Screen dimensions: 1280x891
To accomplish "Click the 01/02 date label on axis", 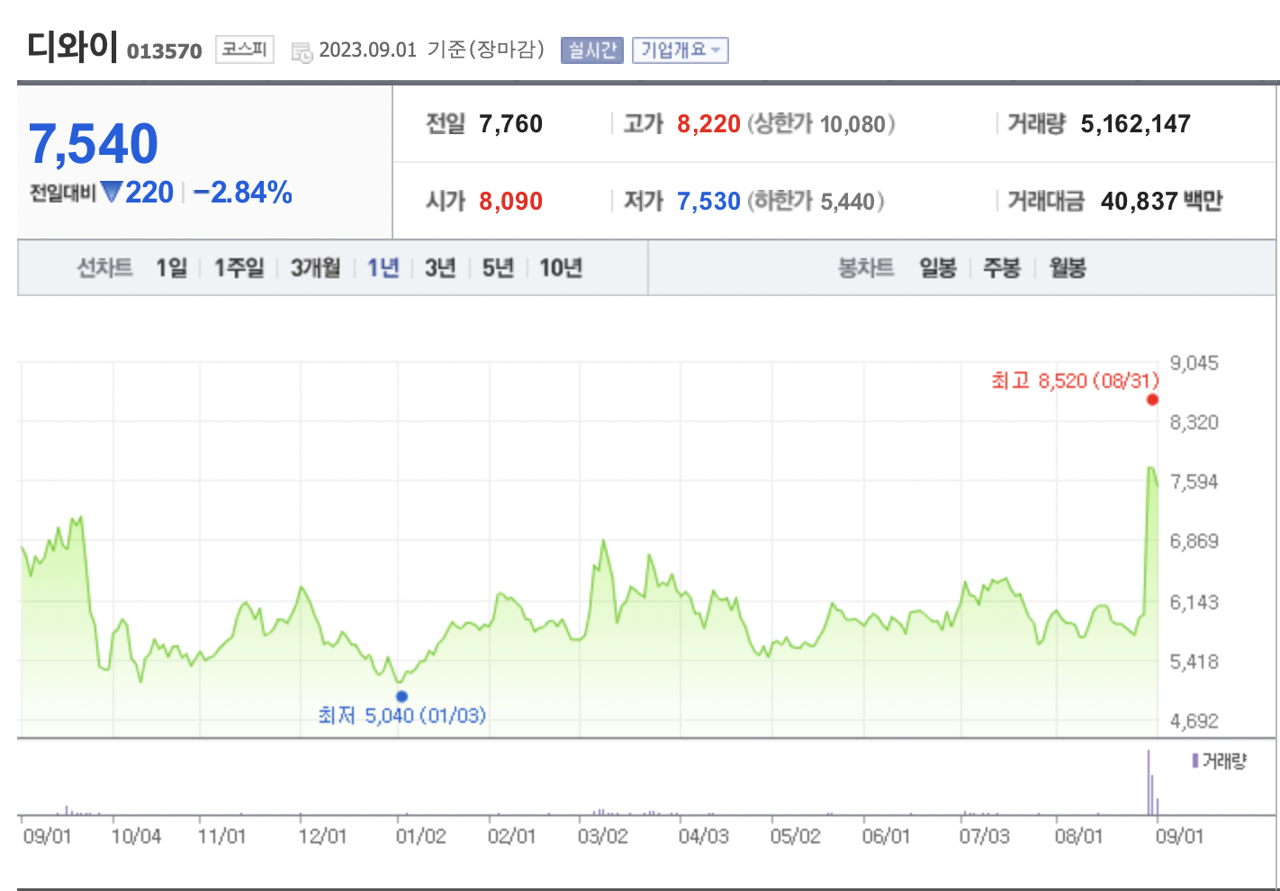I will [421, 836].
